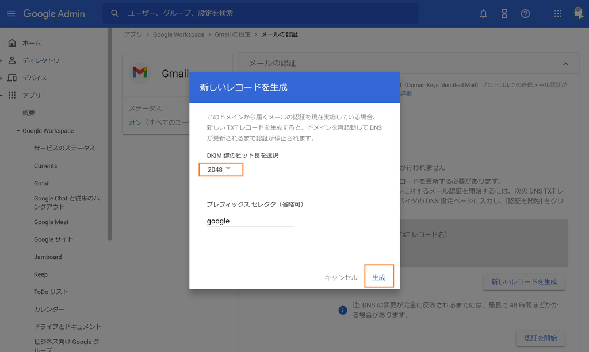Collapse the メールの認証 section chevron

point(565,64)
